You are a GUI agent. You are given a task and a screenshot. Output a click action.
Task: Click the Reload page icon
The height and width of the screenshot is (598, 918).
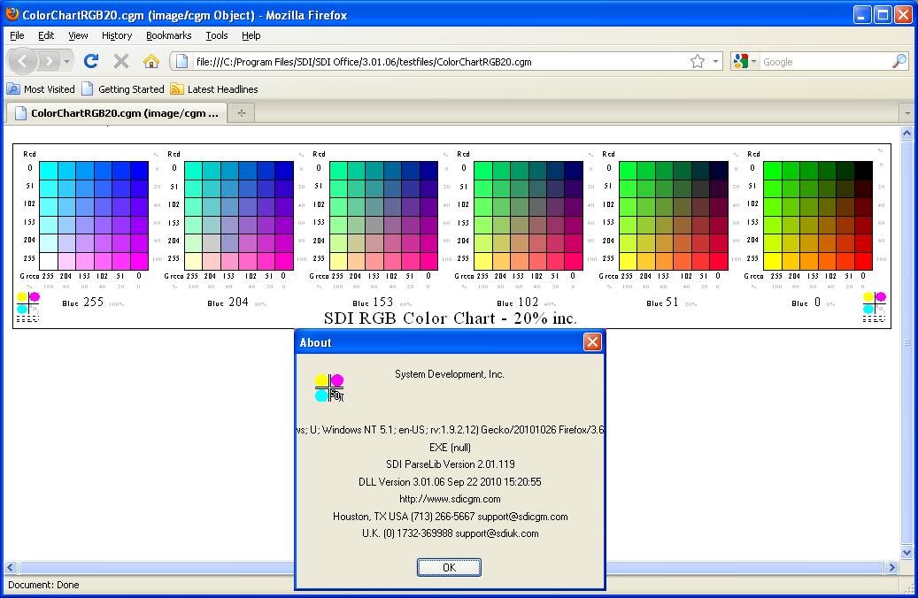pos(91,61)
